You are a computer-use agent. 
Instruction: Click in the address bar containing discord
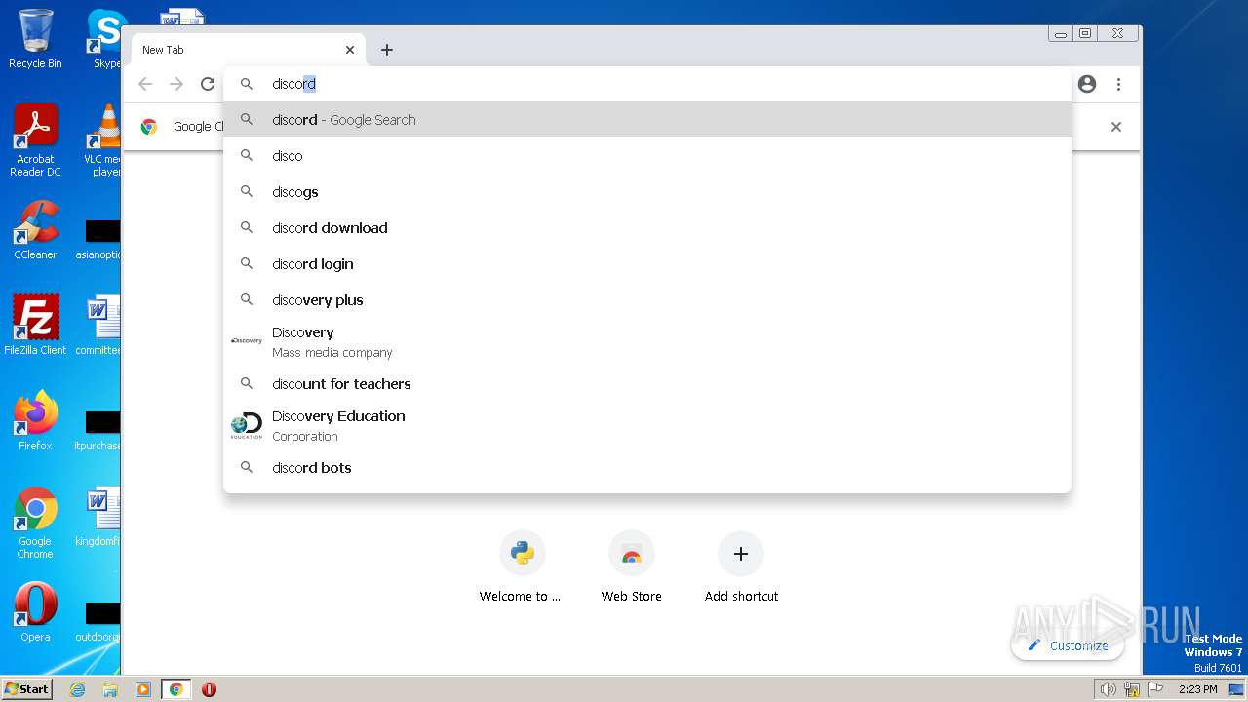647,84
